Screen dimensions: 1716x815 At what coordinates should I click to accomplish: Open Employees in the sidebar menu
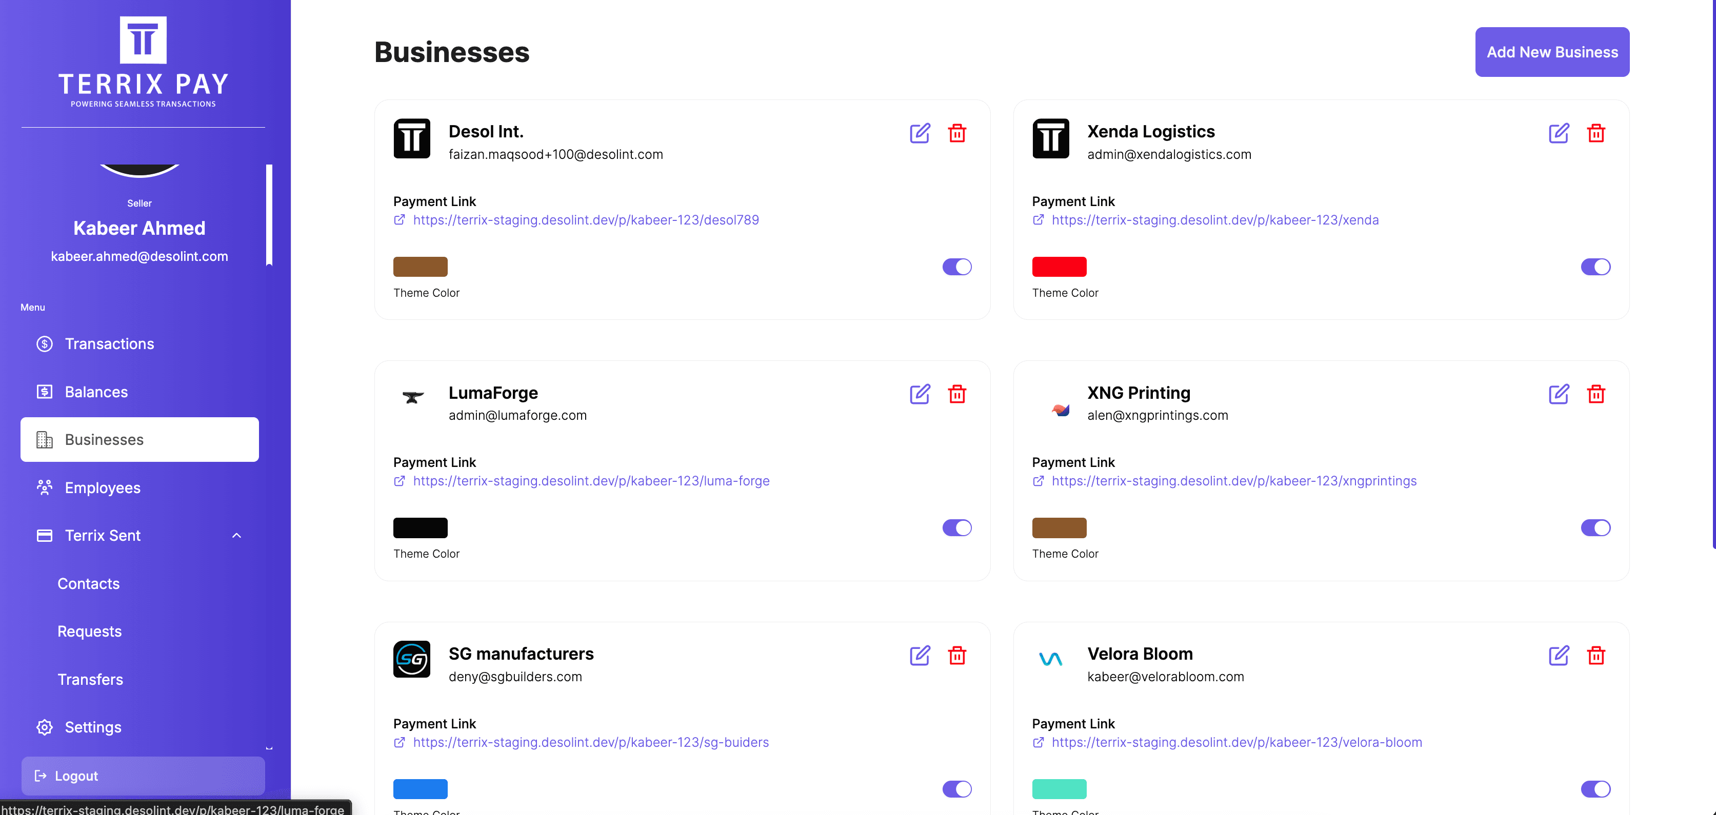tap(139, 488)
